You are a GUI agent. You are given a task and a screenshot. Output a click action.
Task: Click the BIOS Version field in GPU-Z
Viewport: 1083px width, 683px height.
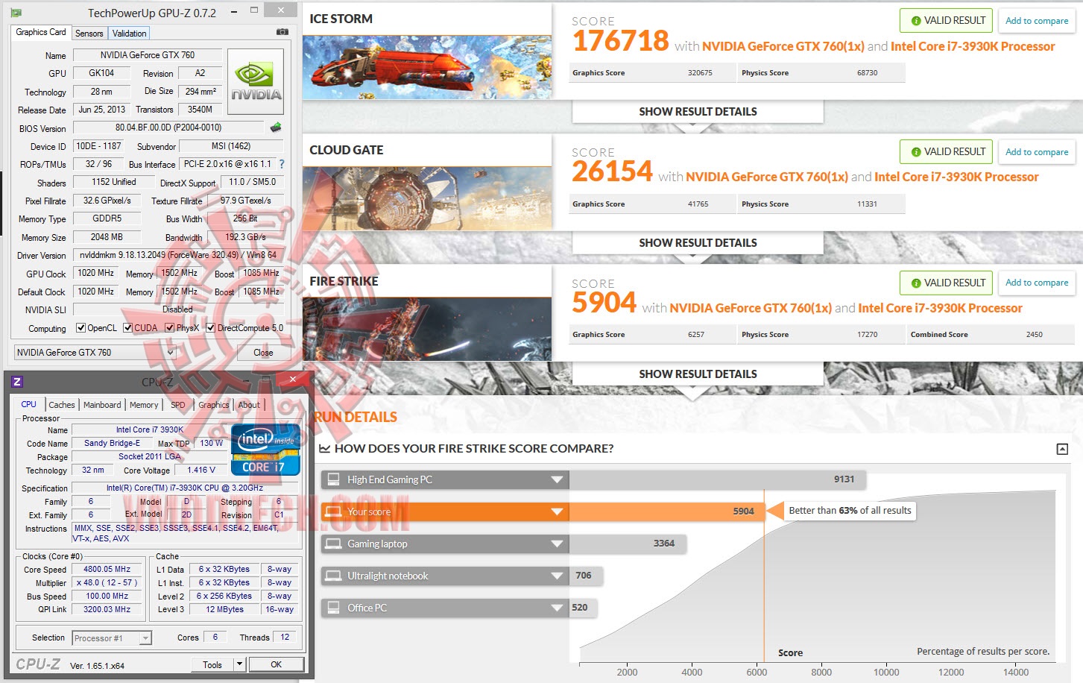pos(168,128)
